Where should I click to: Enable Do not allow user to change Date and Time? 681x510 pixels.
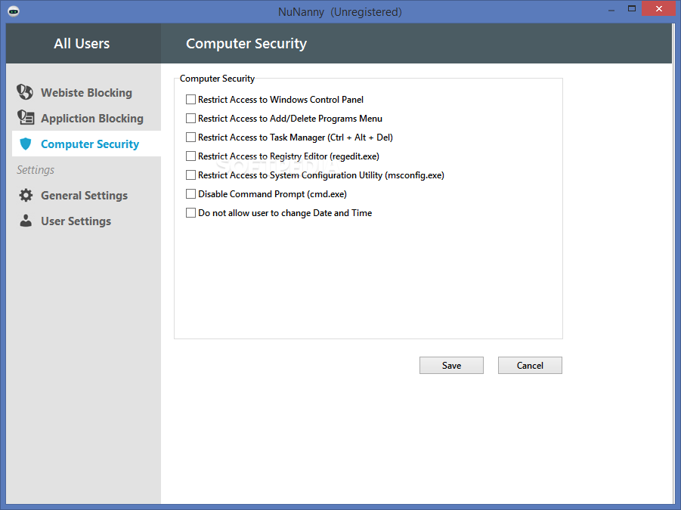(x=190, y=212)
